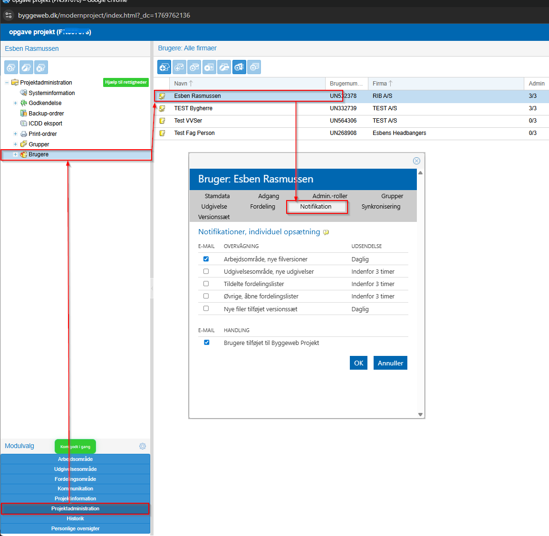
Task: Switch to the Adgang tab
Action: (269, 196)
